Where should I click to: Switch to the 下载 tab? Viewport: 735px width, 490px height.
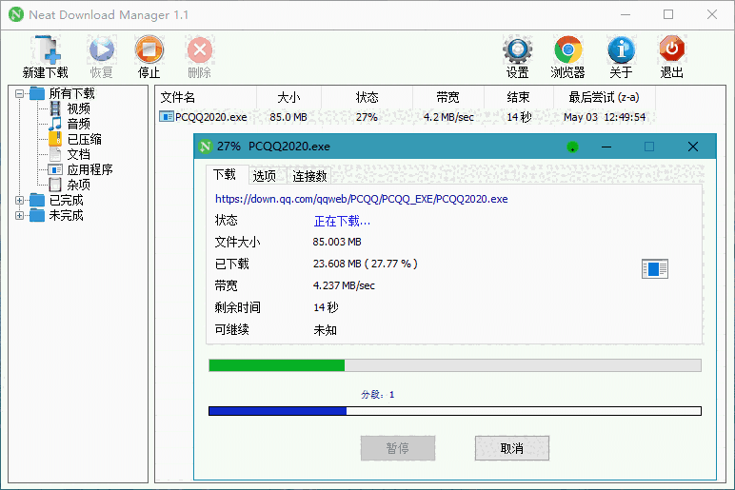pos(225,175)
